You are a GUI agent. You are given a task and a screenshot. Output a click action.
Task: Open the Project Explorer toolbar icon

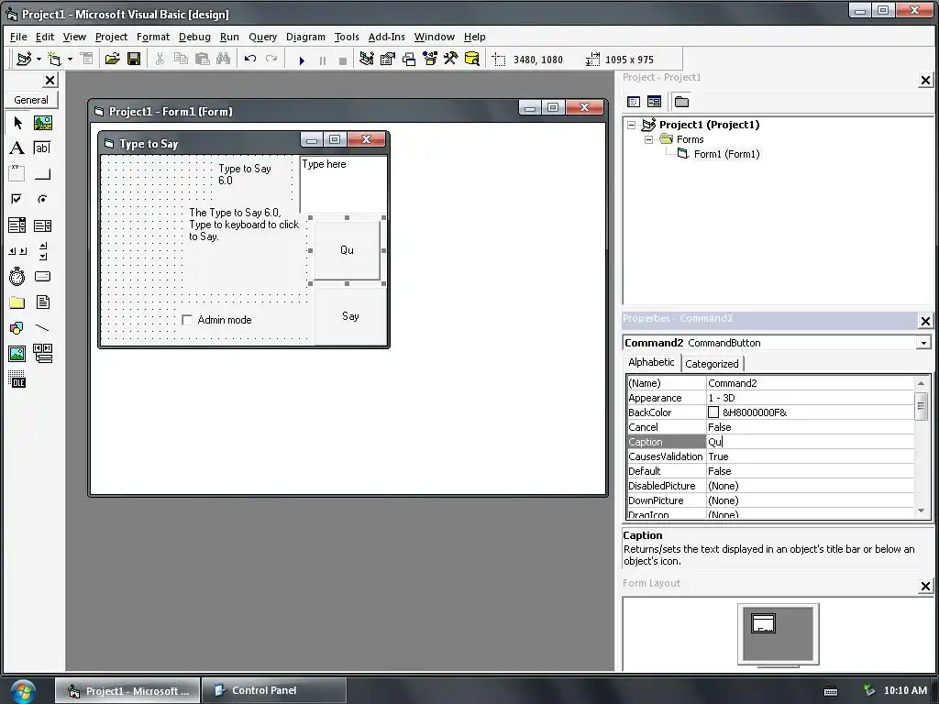point(367,59)
